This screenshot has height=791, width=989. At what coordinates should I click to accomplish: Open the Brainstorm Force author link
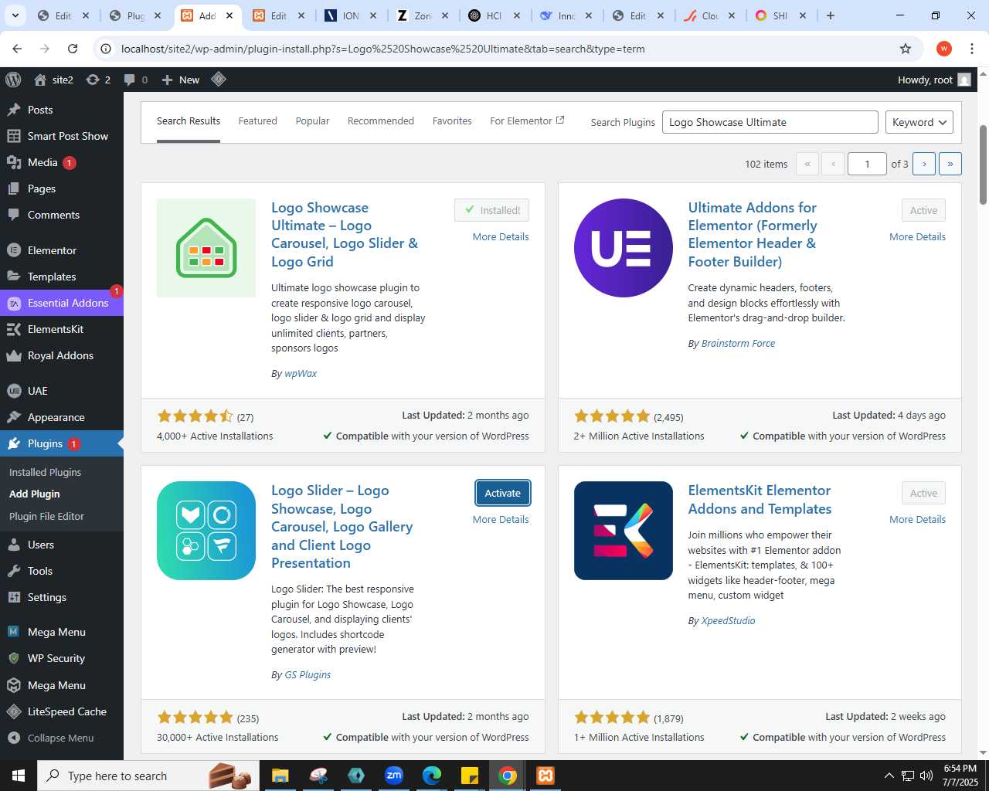(x=738, y=343)
